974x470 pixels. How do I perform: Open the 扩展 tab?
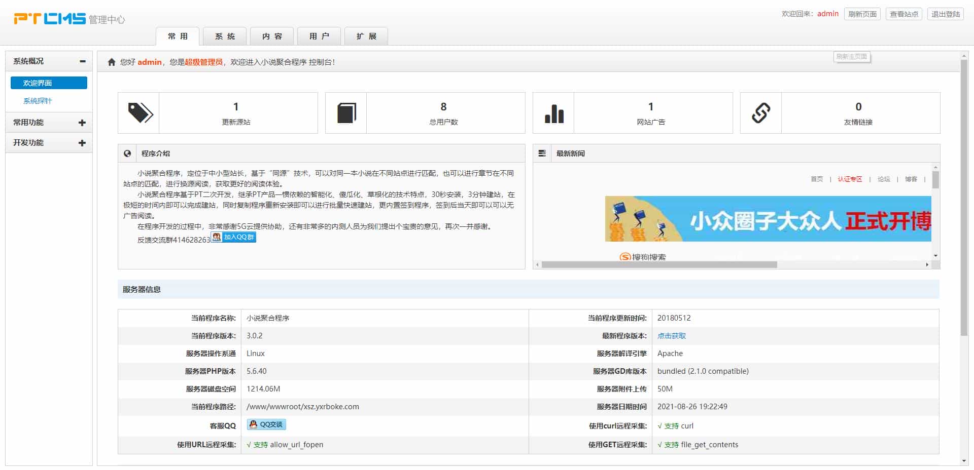[366, 36]
